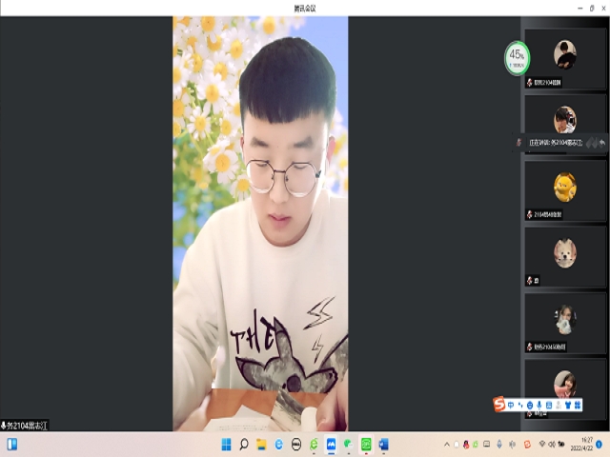
Task: Click the Sogou S logo on the input bar
Action: point(499,404)
